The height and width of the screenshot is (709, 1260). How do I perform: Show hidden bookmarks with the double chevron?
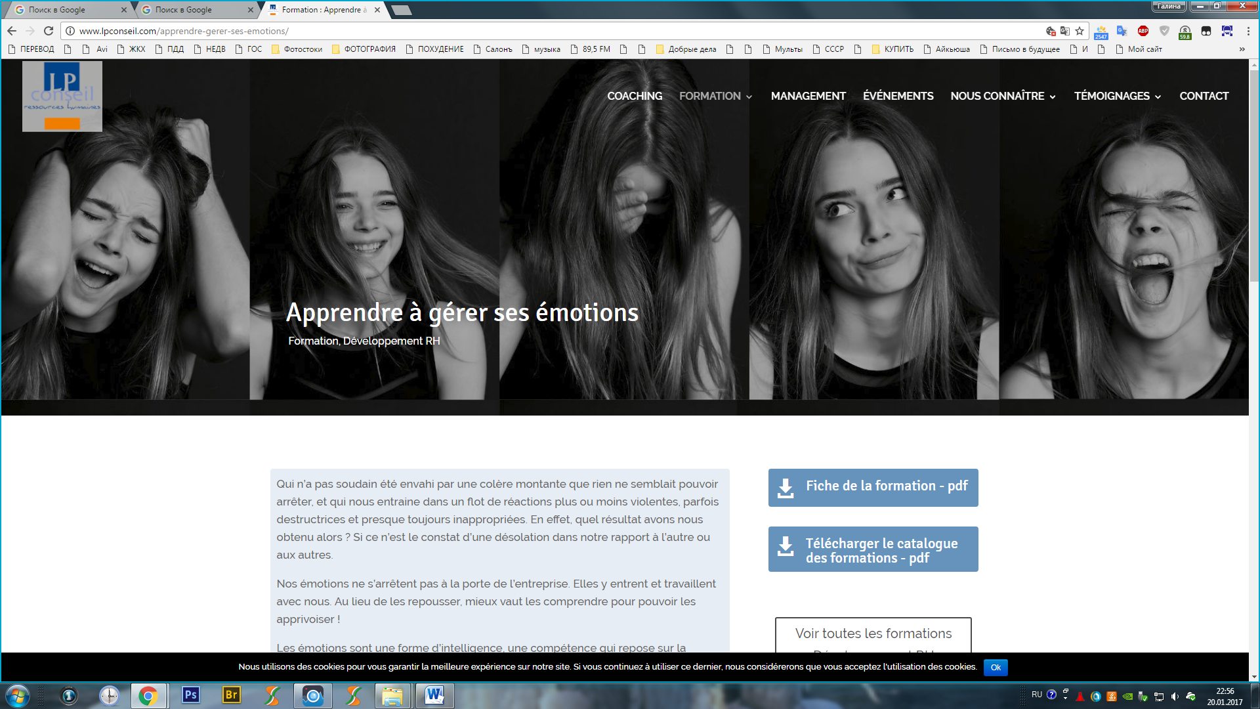(1242, 49)
